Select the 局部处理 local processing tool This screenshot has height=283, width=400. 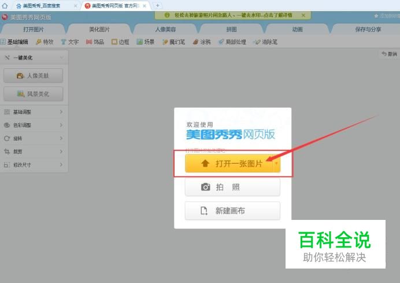click(x=232, y=42)
